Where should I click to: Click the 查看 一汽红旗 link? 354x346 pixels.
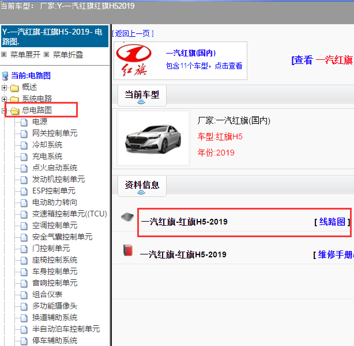point(323,60)
